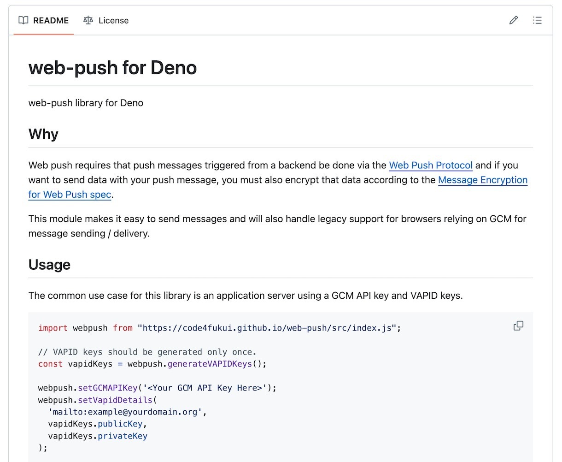Click the "for Web Push spec" link text
The width and height of the screenshot is (562, 462).
tap(70, 195)
